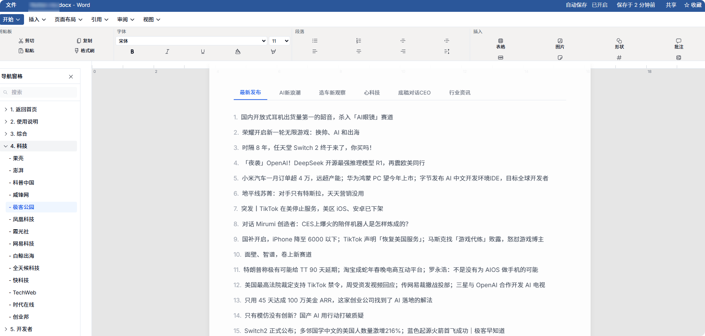Click the fill color bucket icon

pyautogui.click(x=238, y=51)
